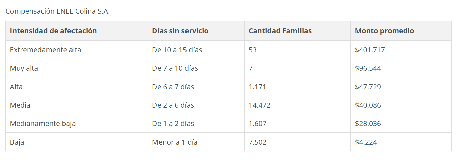Click the average amount $96.544

(368, 68)
